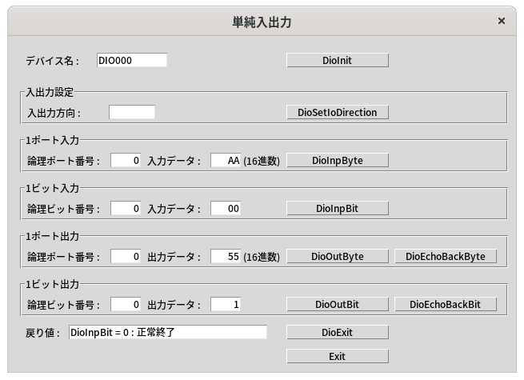Close the 単純入出力 window

point(501,21)
